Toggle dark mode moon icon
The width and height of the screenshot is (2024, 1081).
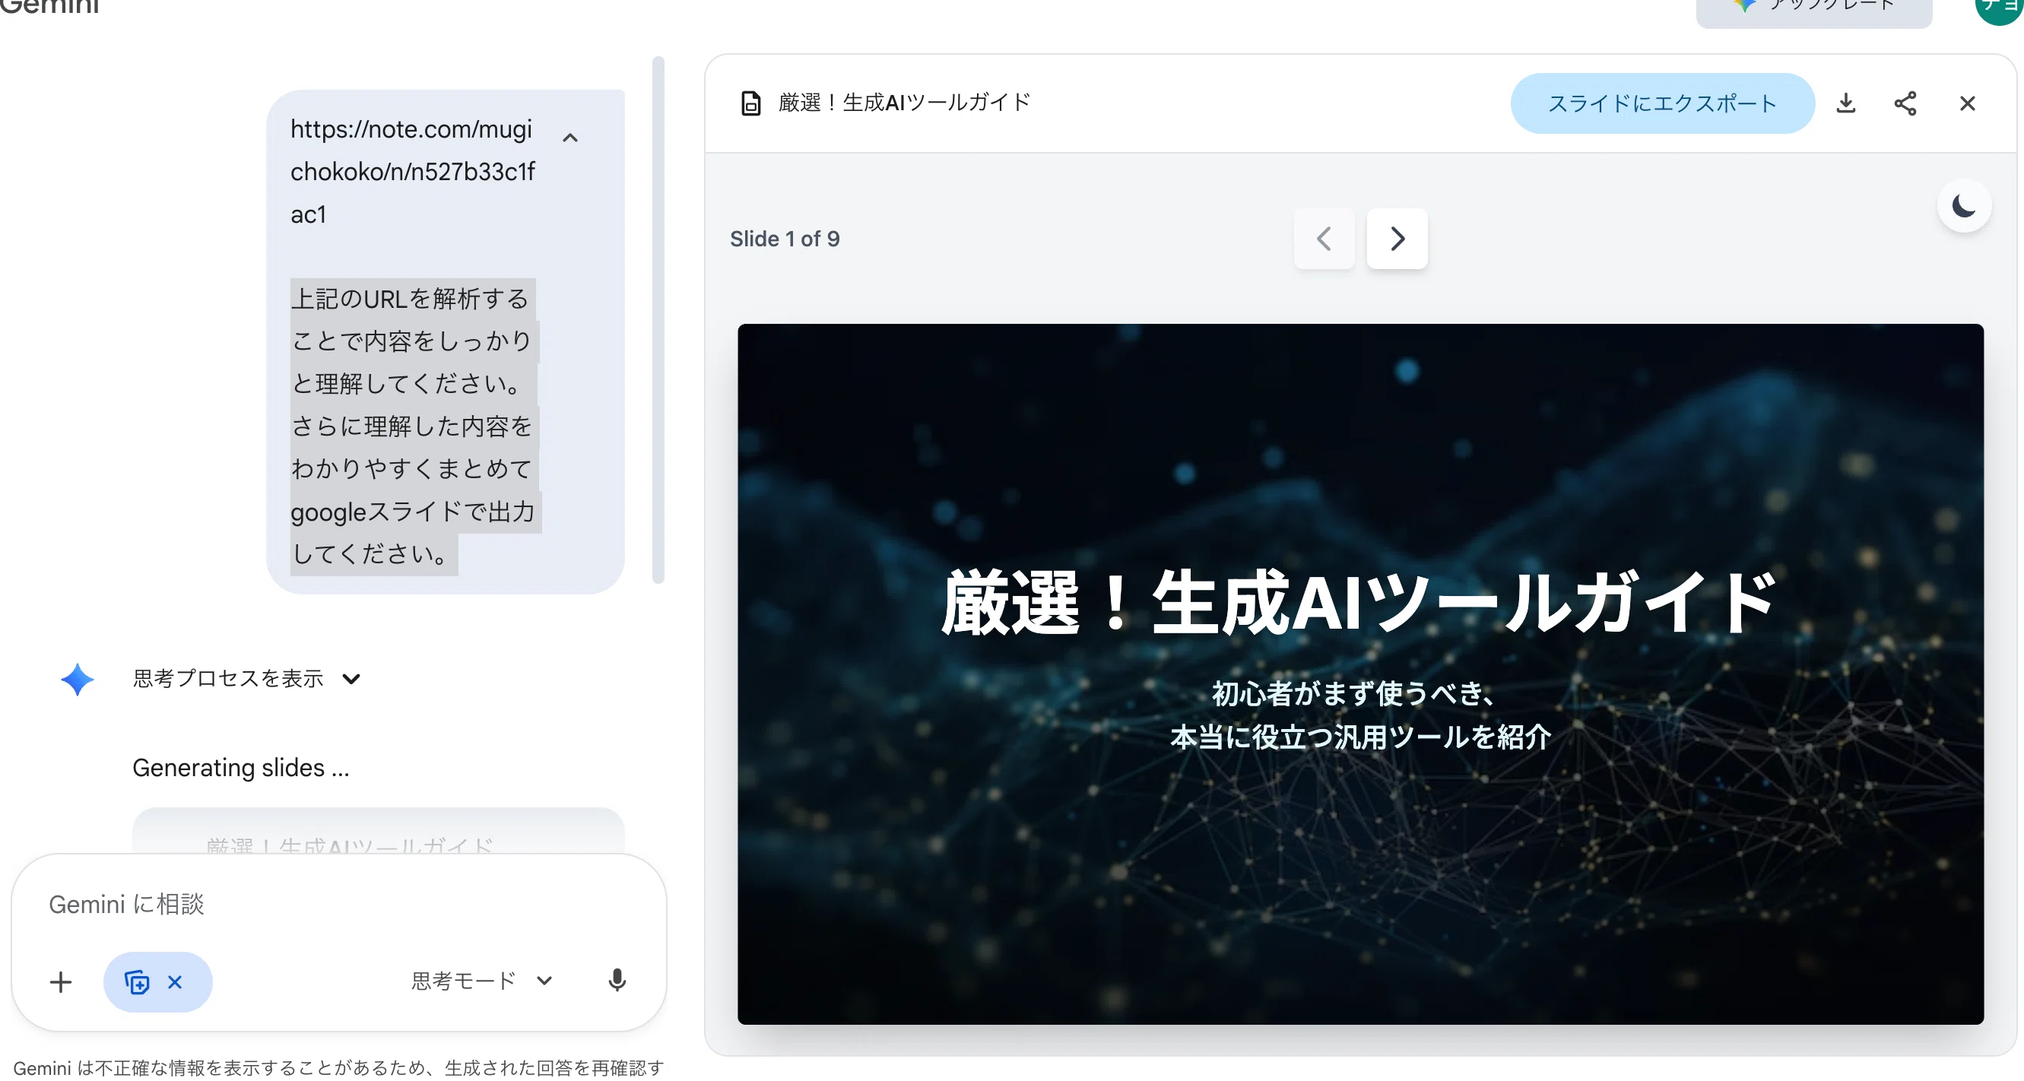pyautogui.click(x=1963, y=206)
